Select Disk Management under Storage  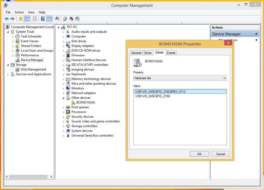[33, 69]
